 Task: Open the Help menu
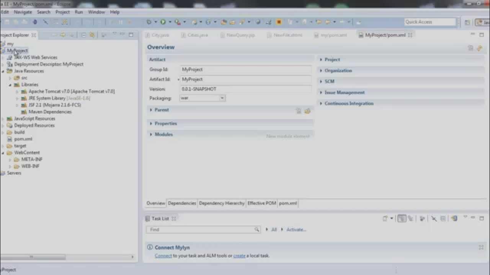[115, 12]
